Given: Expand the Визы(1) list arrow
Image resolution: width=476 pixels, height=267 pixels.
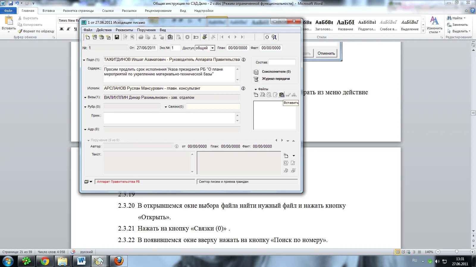Looking at the screenshot, I should [85, 97].
